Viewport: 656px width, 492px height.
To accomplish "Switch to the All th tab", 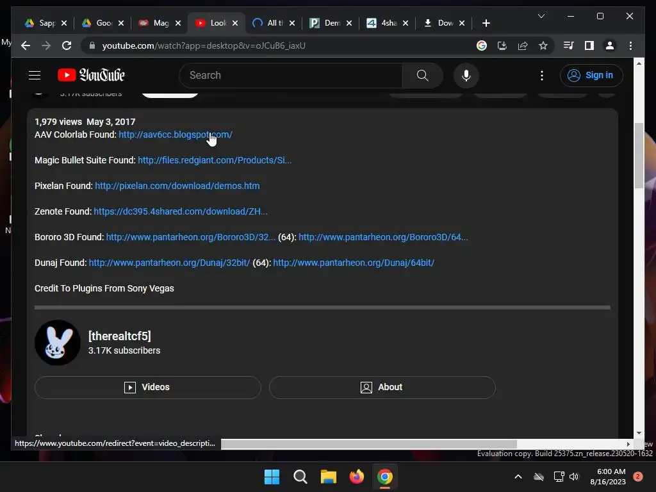I will pyautogui.click(x=268, y=23).
